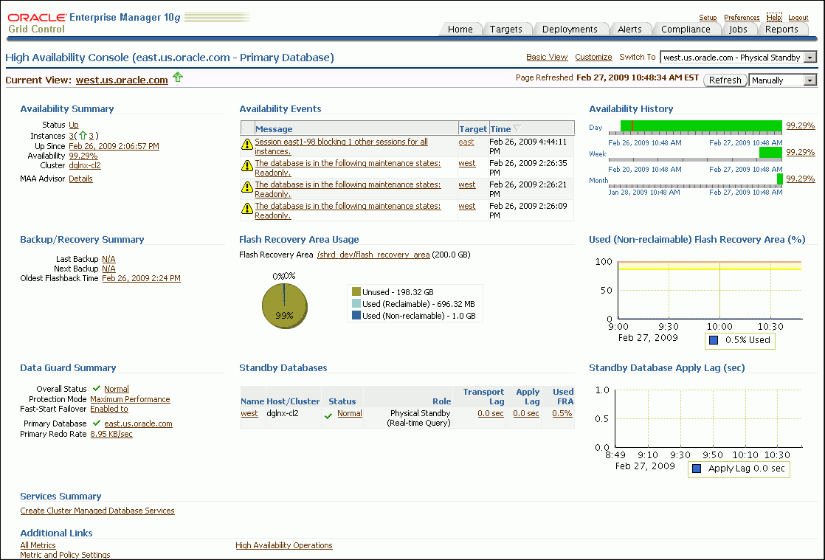Click warning icon for the 2:26:09 PM event
825x560 pixels.
246,208
